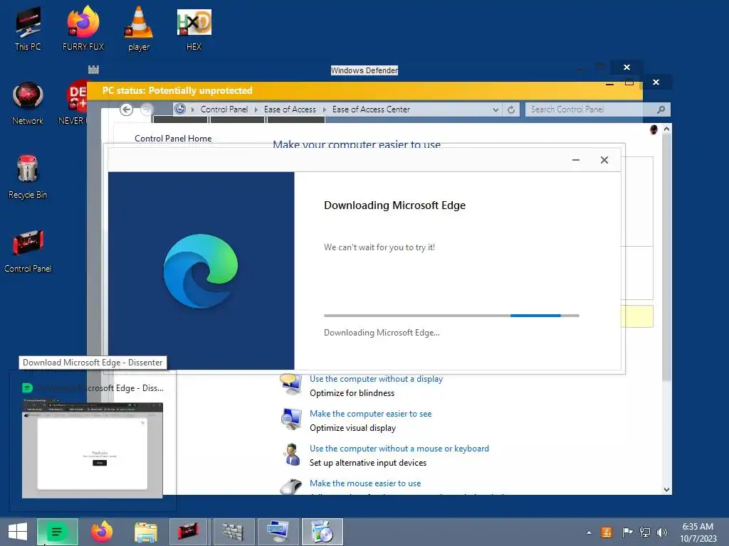Open the Control Panel desktop icon

pyautogui.click(x=28, y=251)
